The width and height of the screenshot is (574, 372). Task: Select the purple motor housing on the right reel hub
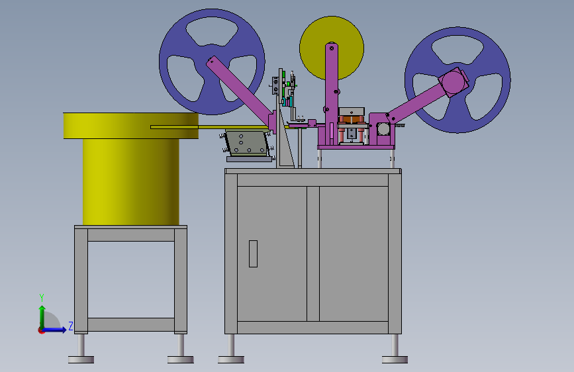[454, 82]
